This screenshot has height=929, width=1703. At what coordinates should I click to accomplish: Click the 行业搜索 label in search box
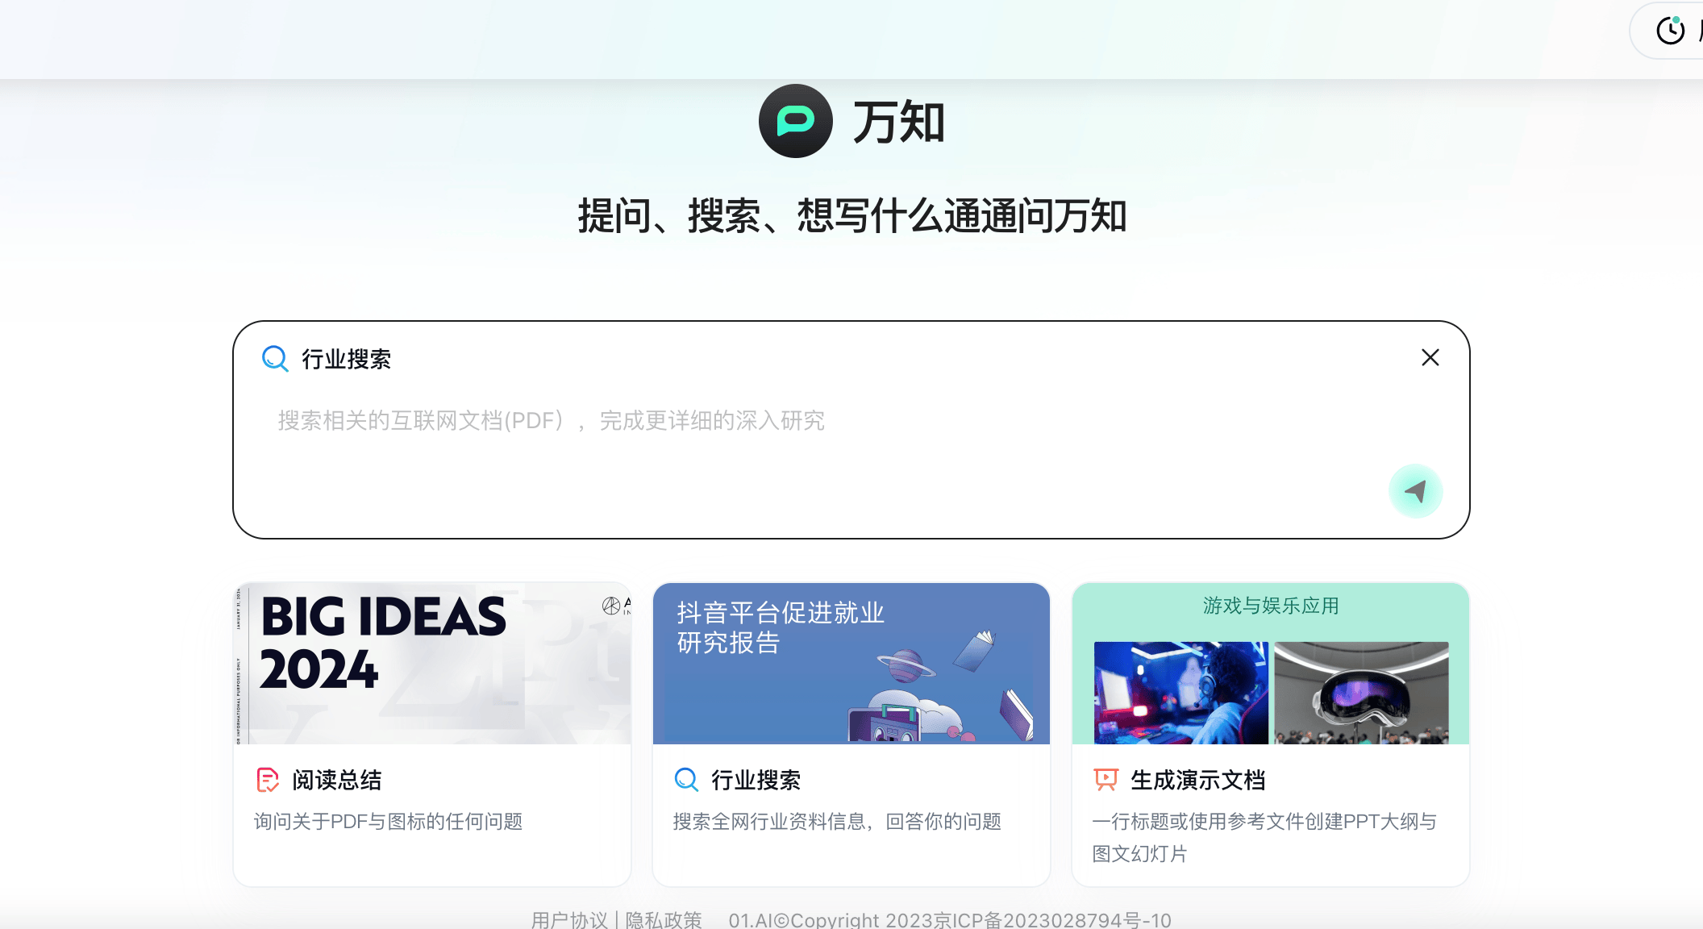click(347, 359)
